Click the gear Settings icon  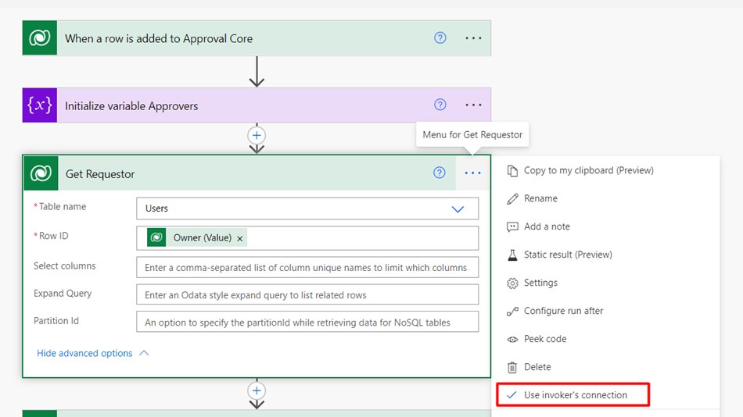(x=512, y=283)
